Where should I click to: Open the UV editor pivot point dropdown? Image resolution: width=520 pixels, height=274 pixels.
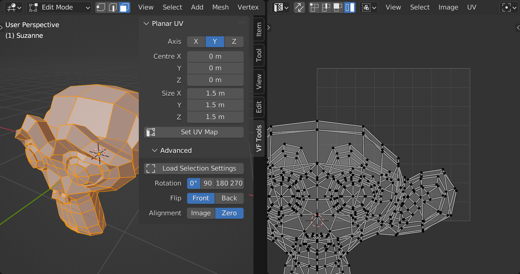[x=509, y=7]
